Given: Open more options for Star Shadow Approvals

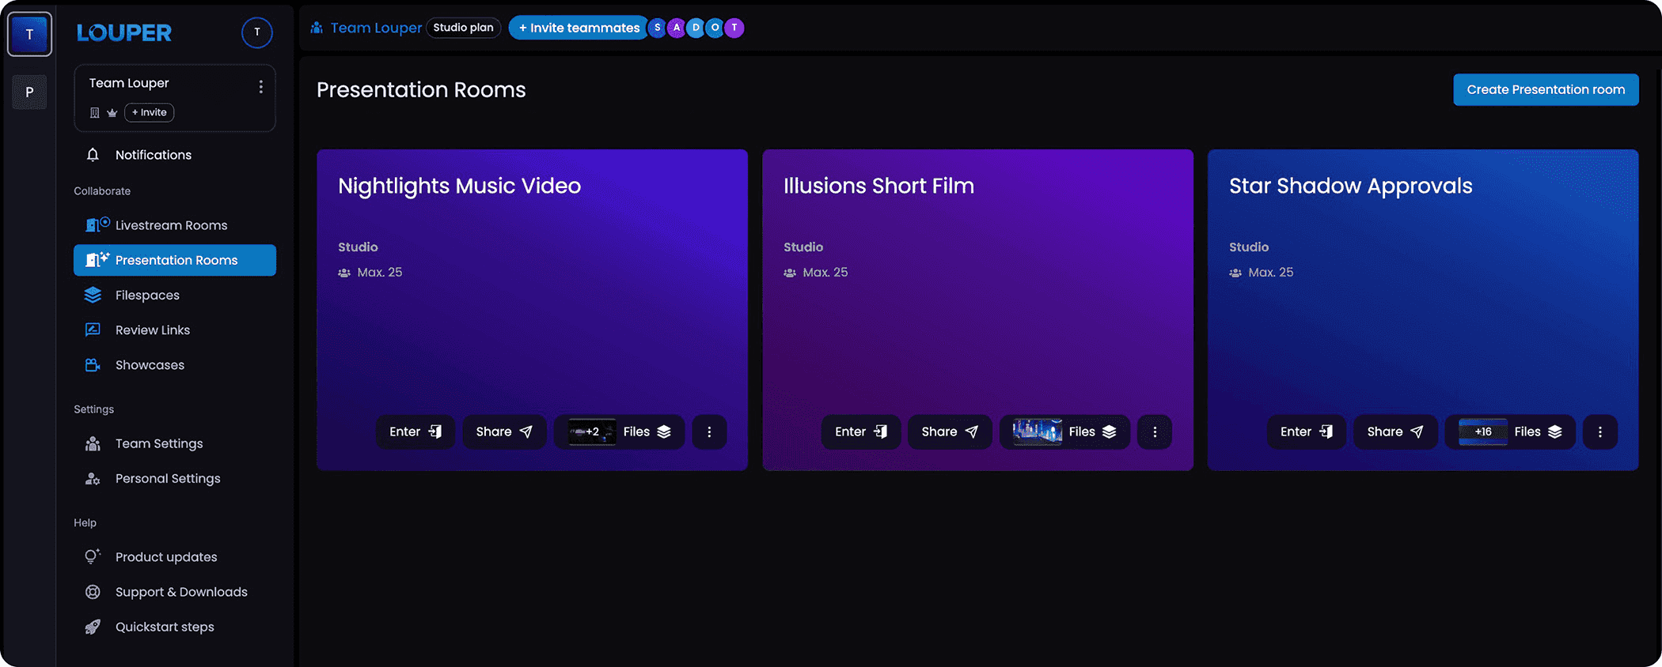Looking at the screenshot, I should tap(1600, 431).
